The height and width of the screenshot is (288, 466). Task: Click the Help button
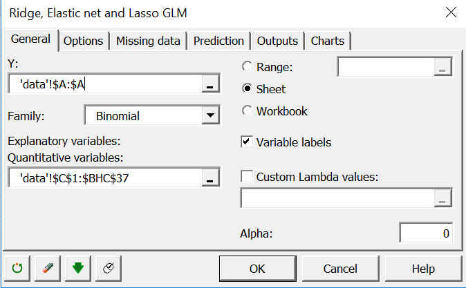click(x=423, y=268)
